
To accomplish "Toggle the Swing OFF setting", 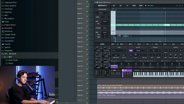I will (x=177, y=70).
